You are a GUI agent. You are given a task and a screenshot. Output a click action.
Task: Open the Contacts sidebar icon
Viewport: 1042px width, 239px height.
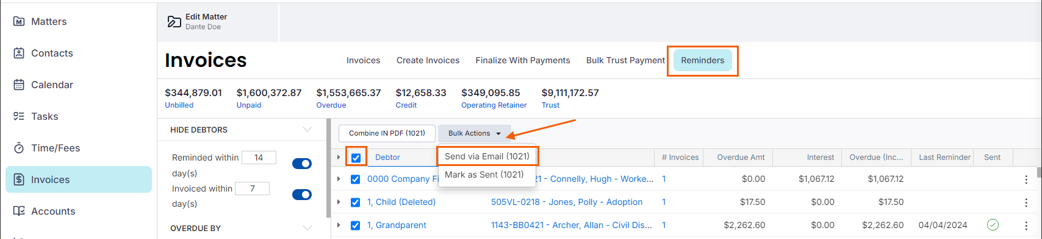19,53
